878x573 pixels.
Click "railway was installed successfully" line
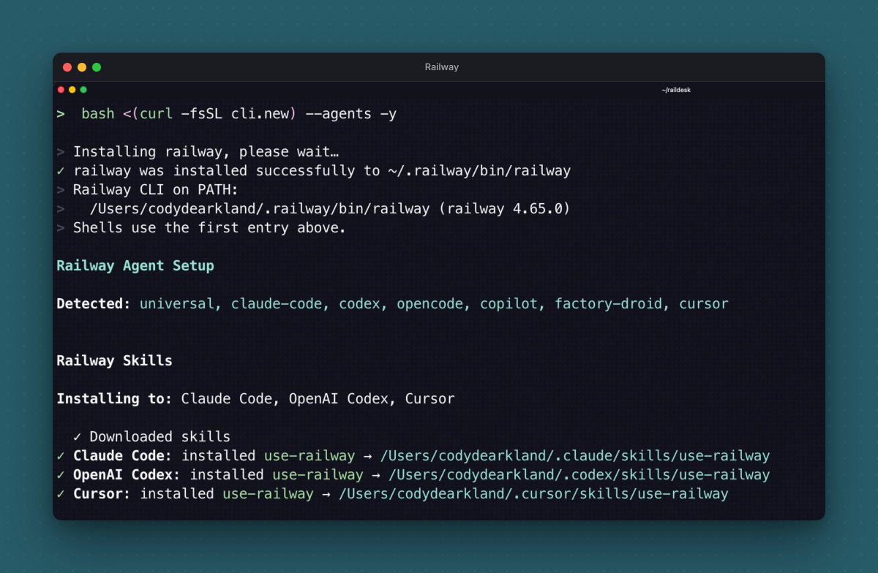coord(322,171)
